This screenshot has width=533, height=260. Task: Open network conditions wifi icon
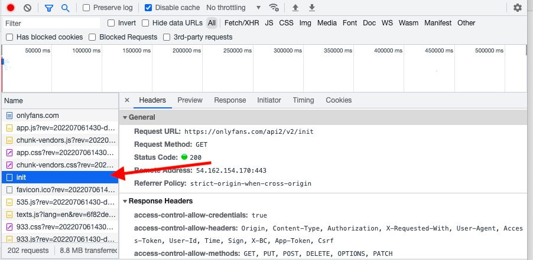pos(274,8)
